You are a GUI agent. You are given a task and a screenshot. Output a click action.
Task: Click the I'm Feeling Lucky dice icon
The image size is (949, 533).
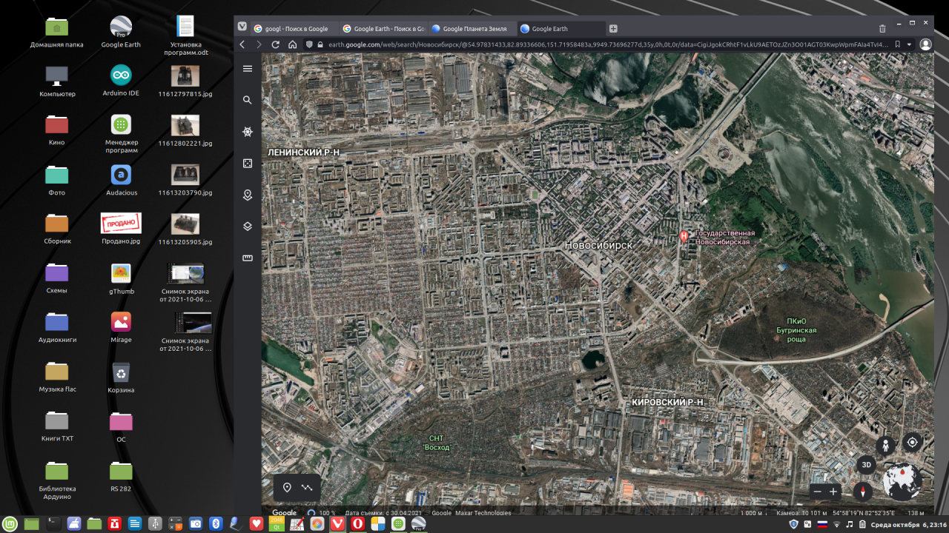coord(248,164)
